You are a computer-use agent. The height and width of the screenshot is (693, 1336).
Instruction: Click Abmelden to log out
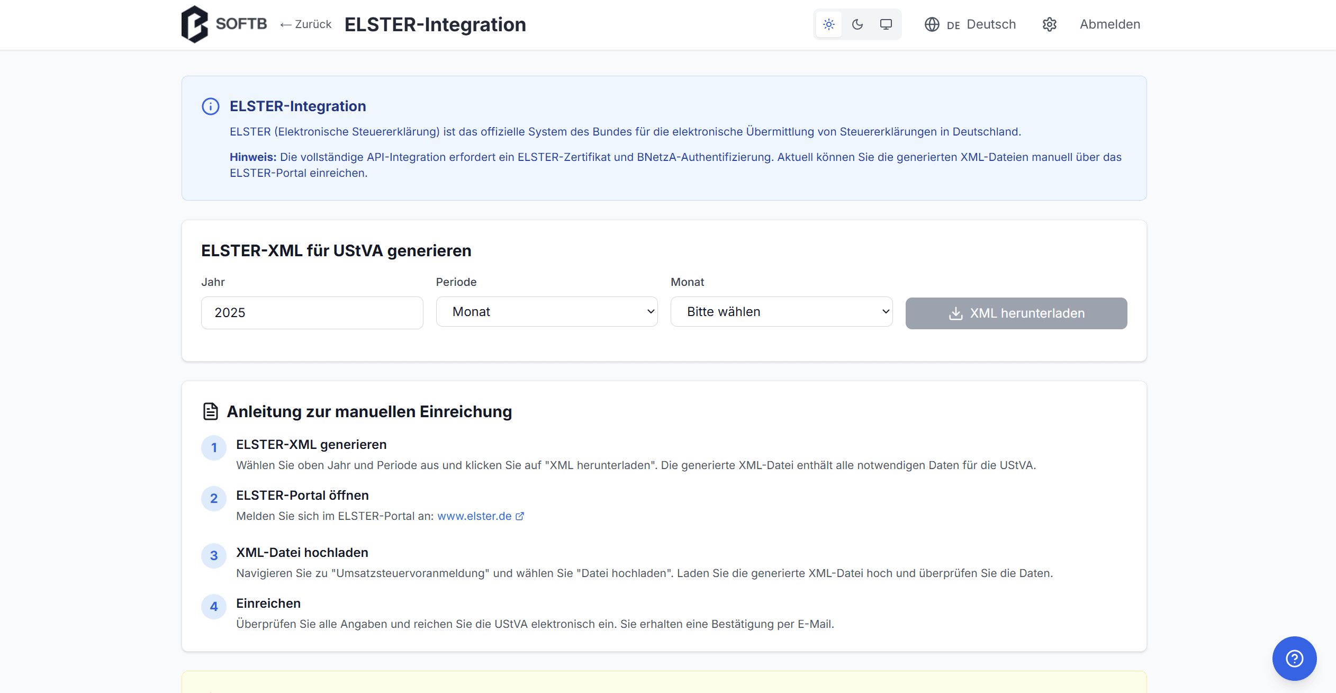(x=1110, y=24)
